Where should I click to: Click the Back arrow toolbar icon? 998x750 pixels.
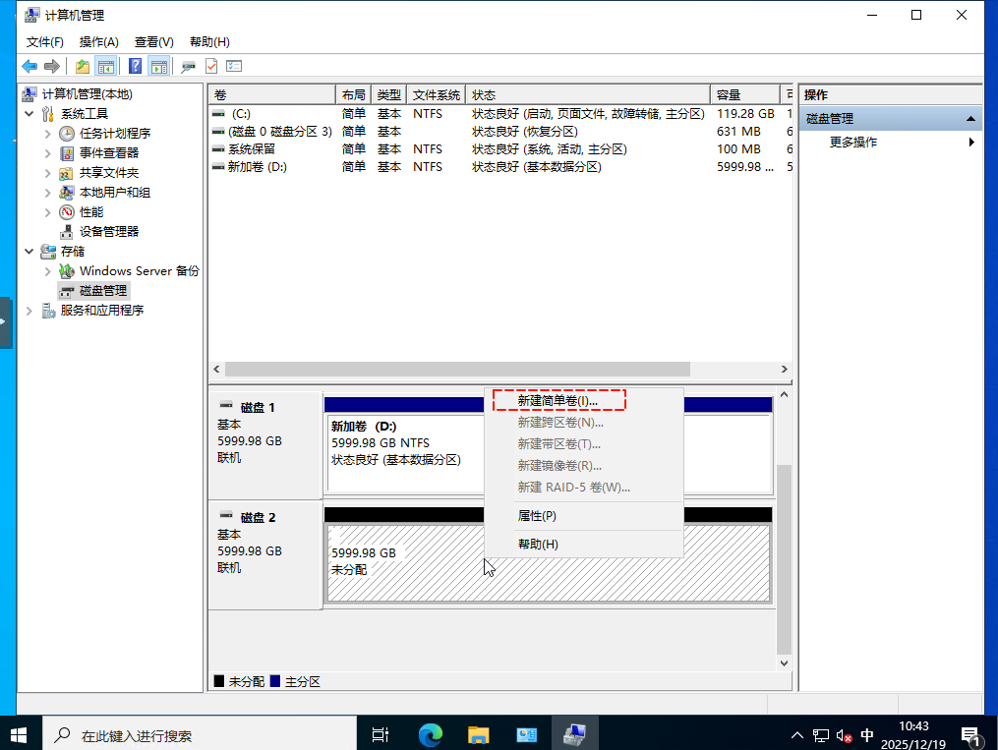(29, 66)
